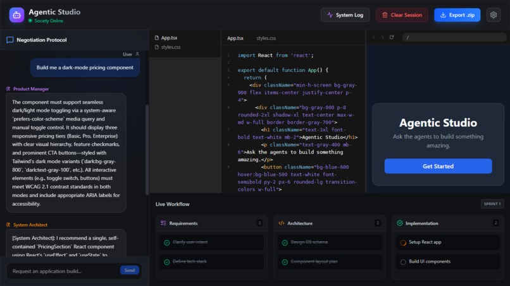Open the System Log
The image size is (510, 286).
point(345,15)
